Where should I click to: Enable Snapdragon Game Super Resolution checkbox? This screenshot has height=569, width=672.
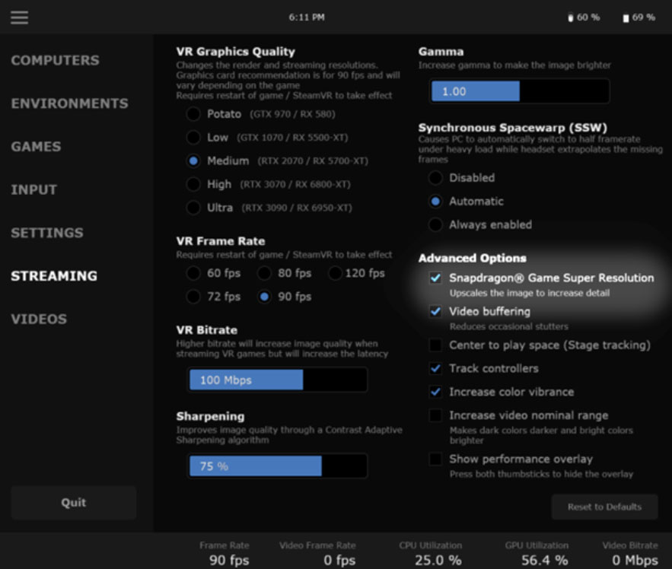tap(435, 278)
